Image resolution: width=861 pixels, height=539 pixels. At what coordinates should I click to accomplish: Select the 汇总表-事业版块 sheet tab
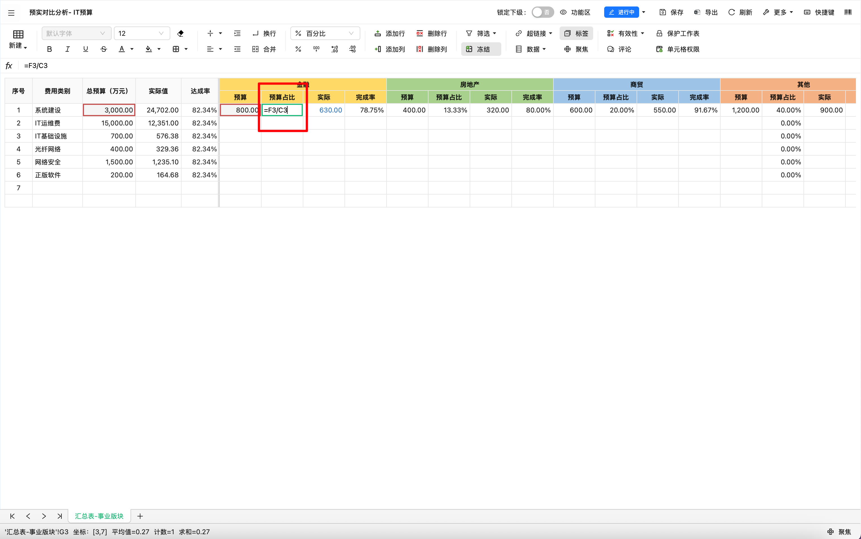point(99,516)
